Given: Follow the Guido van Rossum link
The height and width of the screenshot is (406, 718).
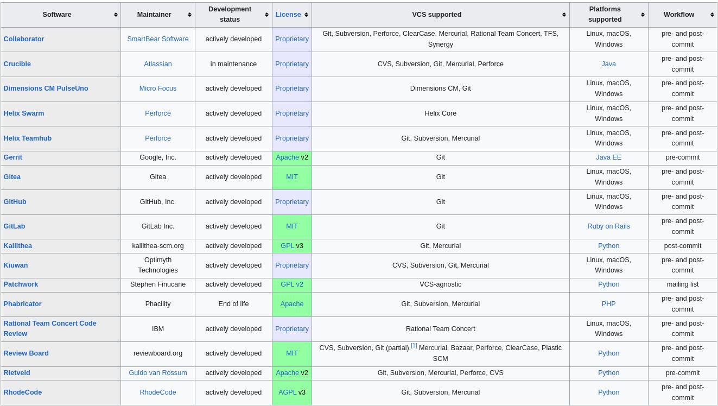Looking at the screenshot, I should [158, 373].
